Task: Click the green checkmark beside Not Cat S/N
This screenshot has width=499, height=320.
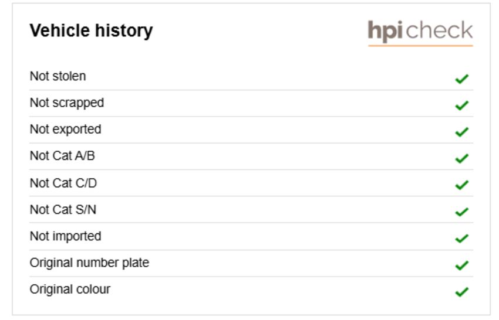Action: pyautogui.click(x=462, y=212)
